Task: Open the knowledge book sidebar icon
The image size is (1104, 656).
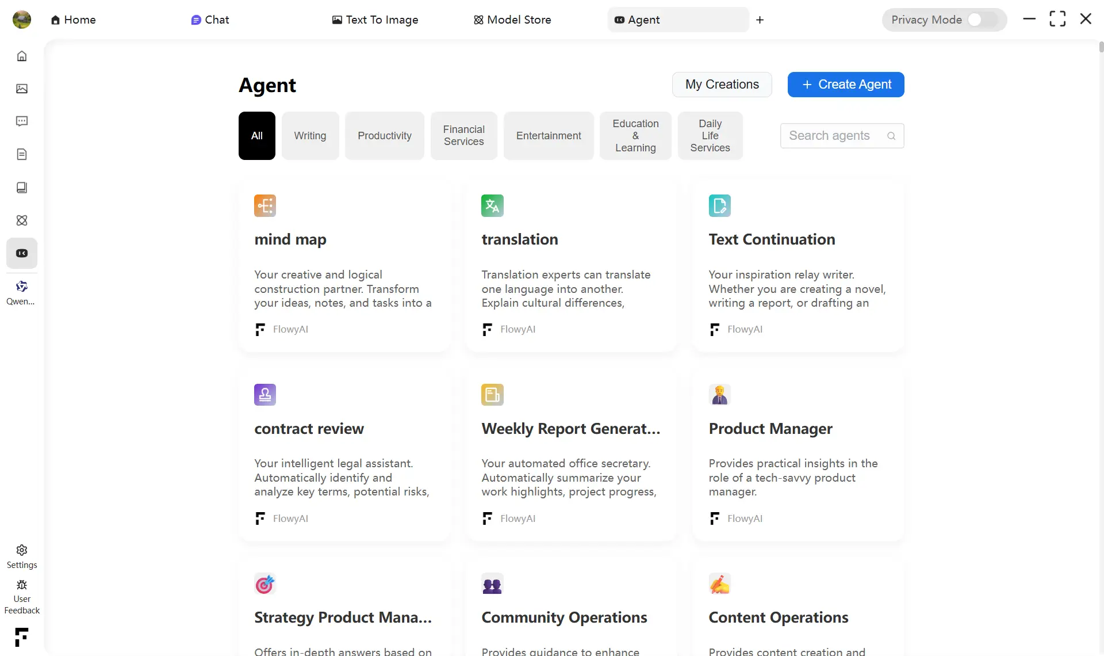Action: pos(22,188)
